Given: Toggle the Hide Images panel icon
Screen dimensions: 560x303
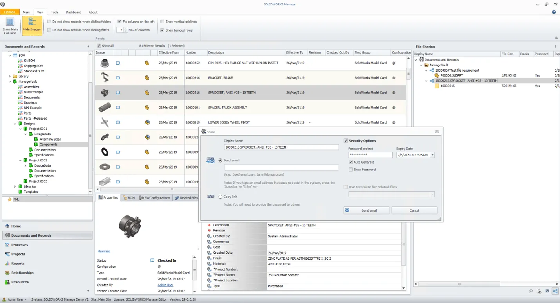Looking at the screenshot, I should 32,25.
